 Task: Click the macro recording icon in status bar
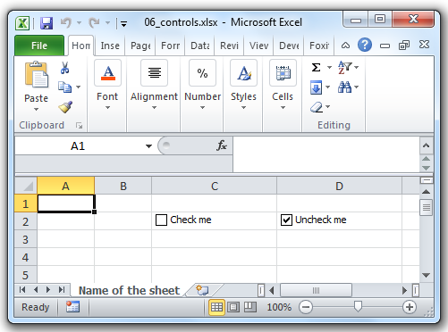pyautogui.click(x=73, y=307)
